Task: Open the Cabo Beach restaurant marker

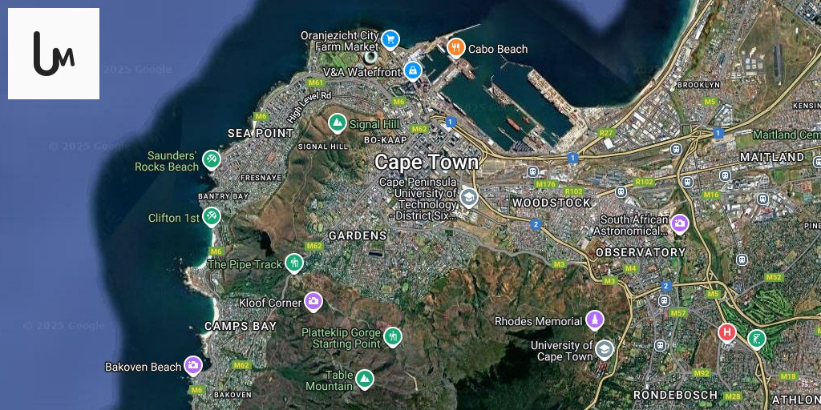Action: [456, 48]
